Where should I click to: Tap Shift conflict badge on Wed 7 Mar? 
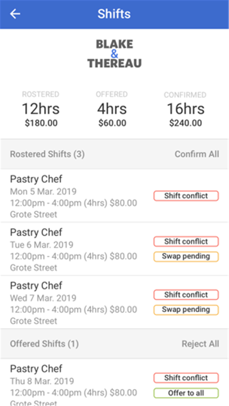click(186, 295)
